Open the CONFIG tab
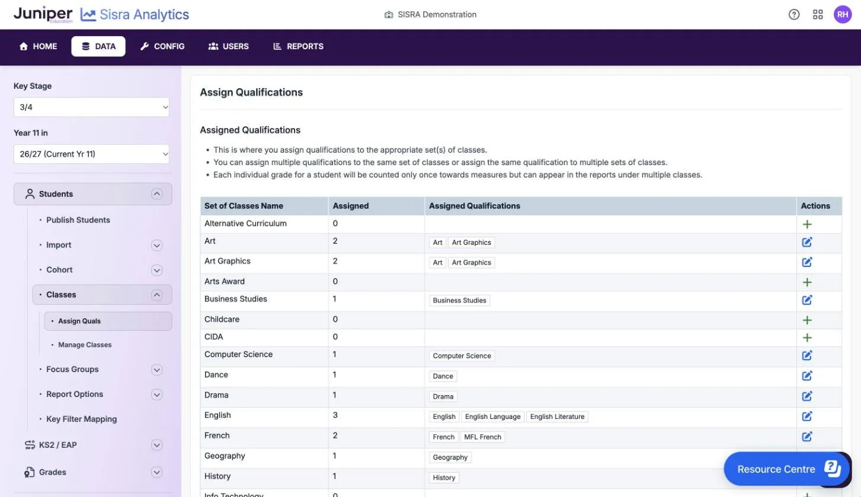Viewport: 861px width, 497px height. 162,46
